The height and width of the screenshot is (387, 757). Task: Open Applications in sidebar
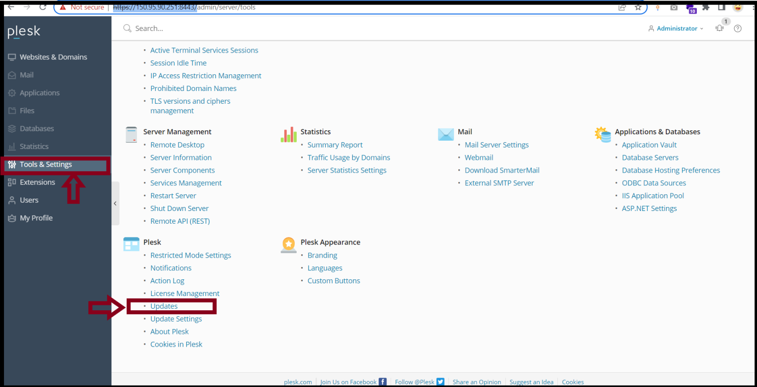click(x=39, y=93)
